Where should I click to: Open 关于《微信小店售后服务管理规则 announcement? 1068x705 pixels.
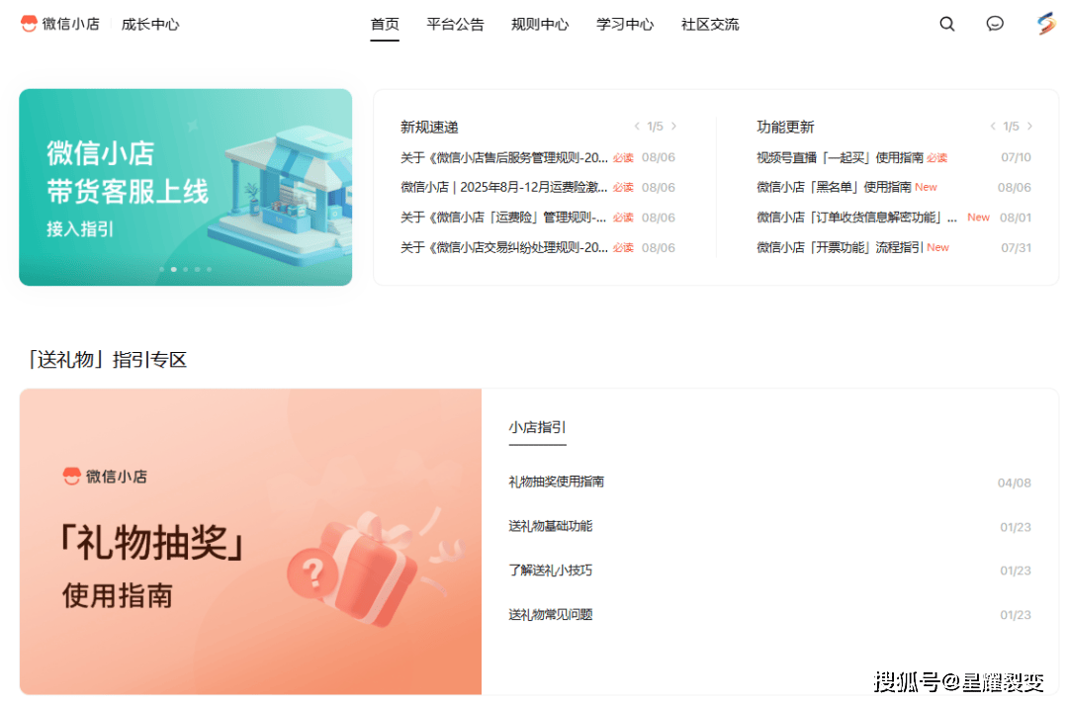(504, 157)
